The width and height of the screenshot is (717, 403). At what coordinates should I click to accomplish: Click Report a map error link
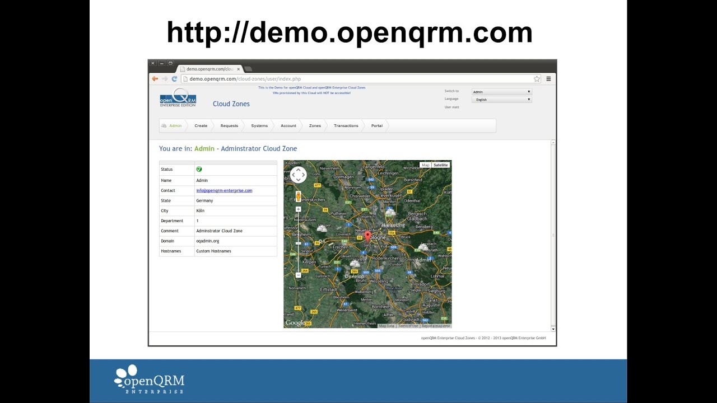pos(436,326)
